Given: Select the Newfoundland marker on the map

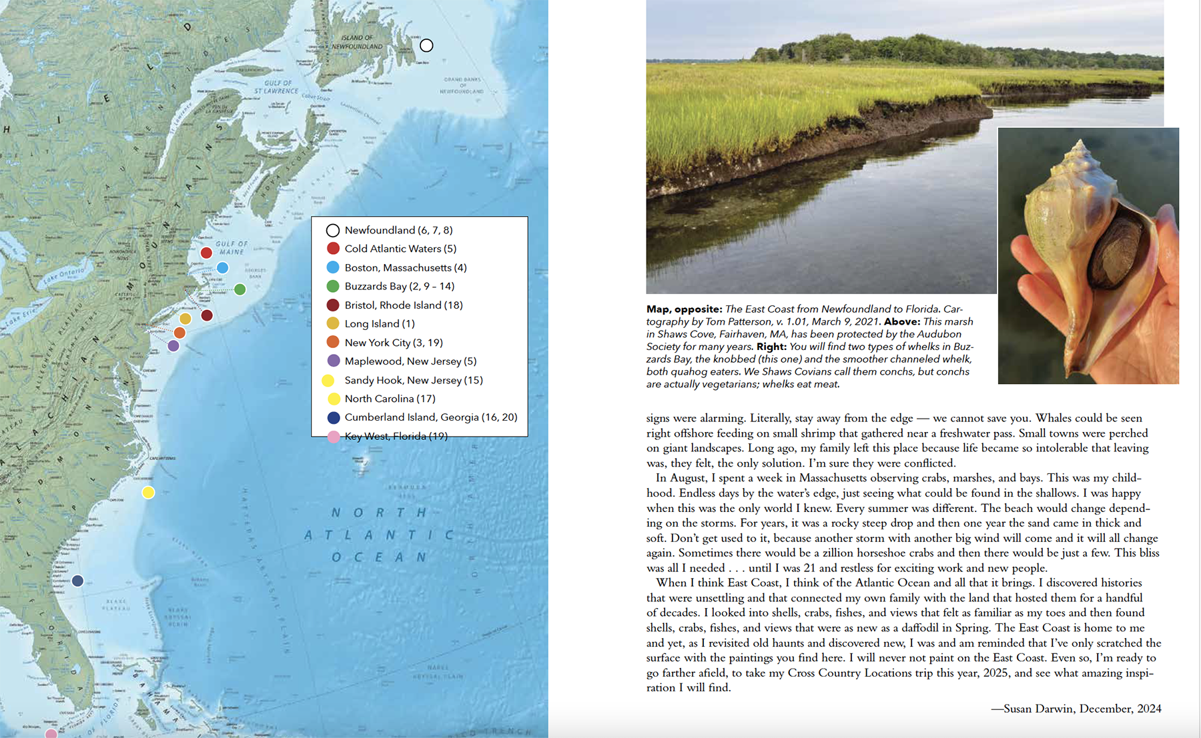Looking at the screenshot, I should pos(427,45).
